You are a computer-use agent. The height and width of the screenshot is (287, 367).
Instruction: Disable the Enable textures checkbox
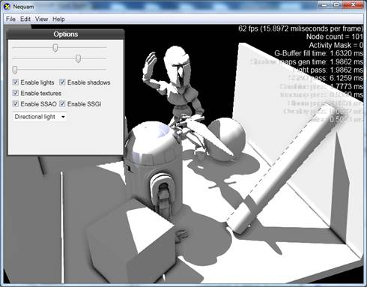pyautogui.click(x=16, y=93)
